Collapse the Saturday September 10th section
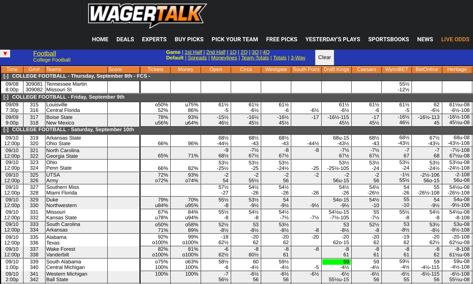Viewport: 473px width, 284px height. coord(6,129)
